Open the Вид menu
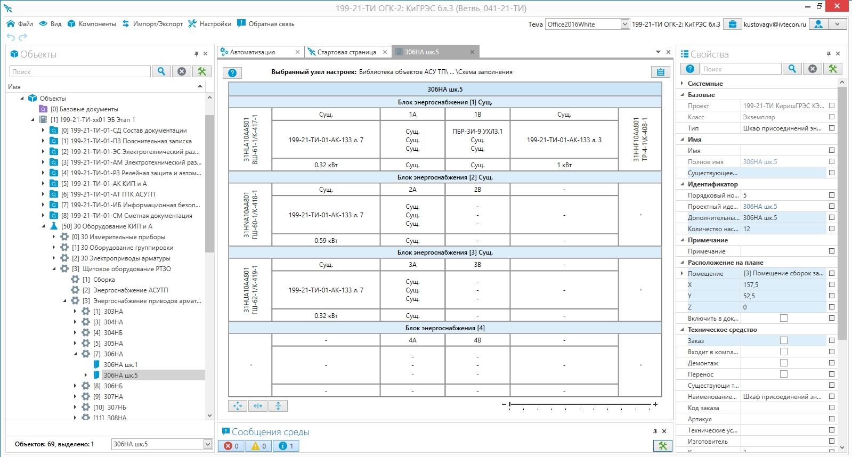The height and width of the screenshot is (457, 852). click(51, 24)
